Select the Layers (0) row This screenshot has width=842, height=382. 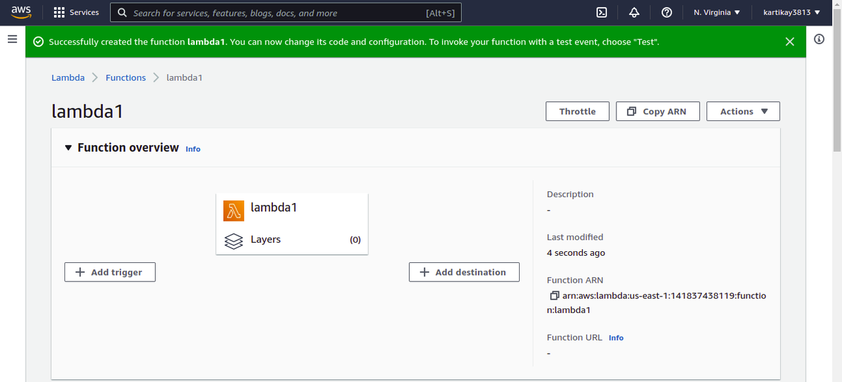(x=292, y=240)
